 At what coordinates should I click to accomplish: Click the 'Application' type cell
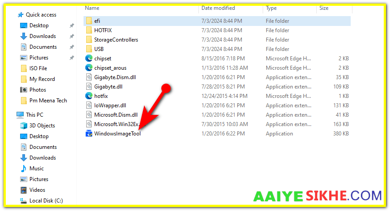click(279, 134)
